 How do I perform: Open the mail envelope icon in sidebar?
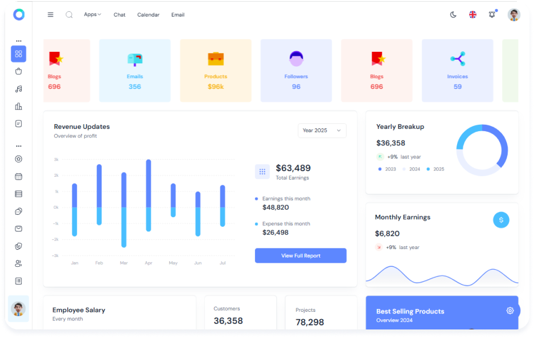click(x=19, y=229)
